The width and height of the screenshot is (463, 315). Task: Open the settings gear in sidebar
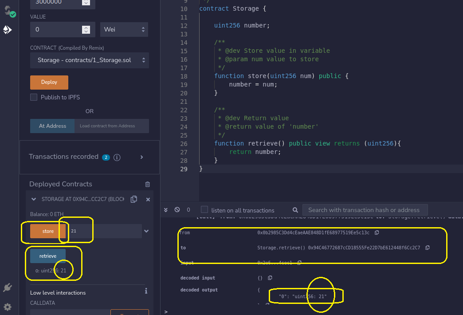point(8,307)
